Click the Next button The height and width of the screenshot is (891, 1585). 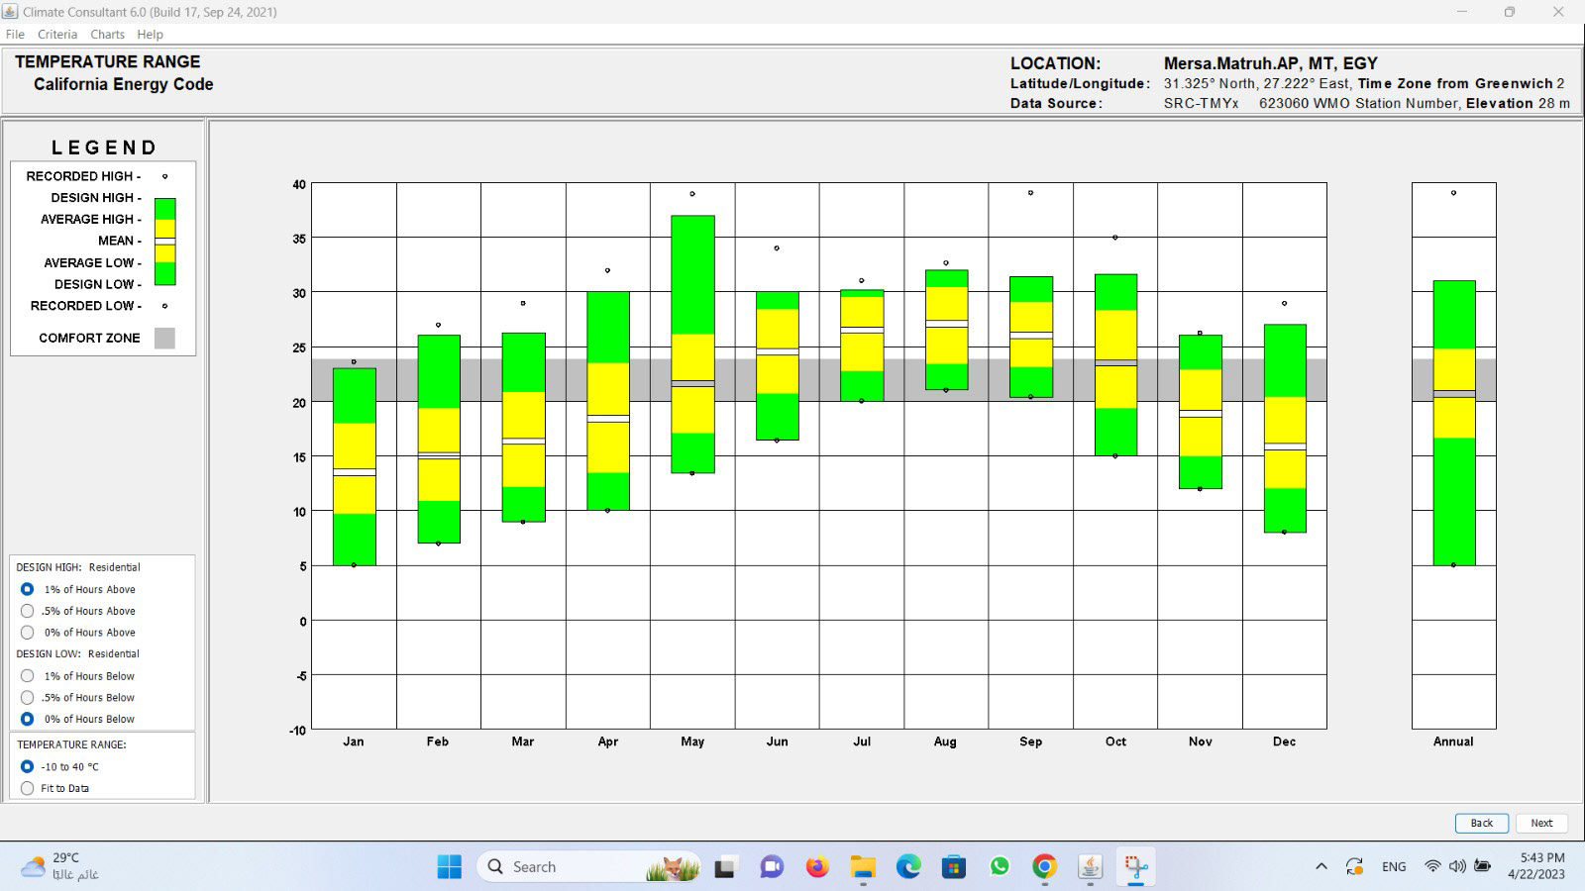coord(1541,823)
